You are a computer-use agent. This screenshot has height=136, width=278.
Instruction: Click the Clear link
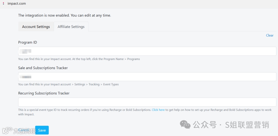(270, 35)
